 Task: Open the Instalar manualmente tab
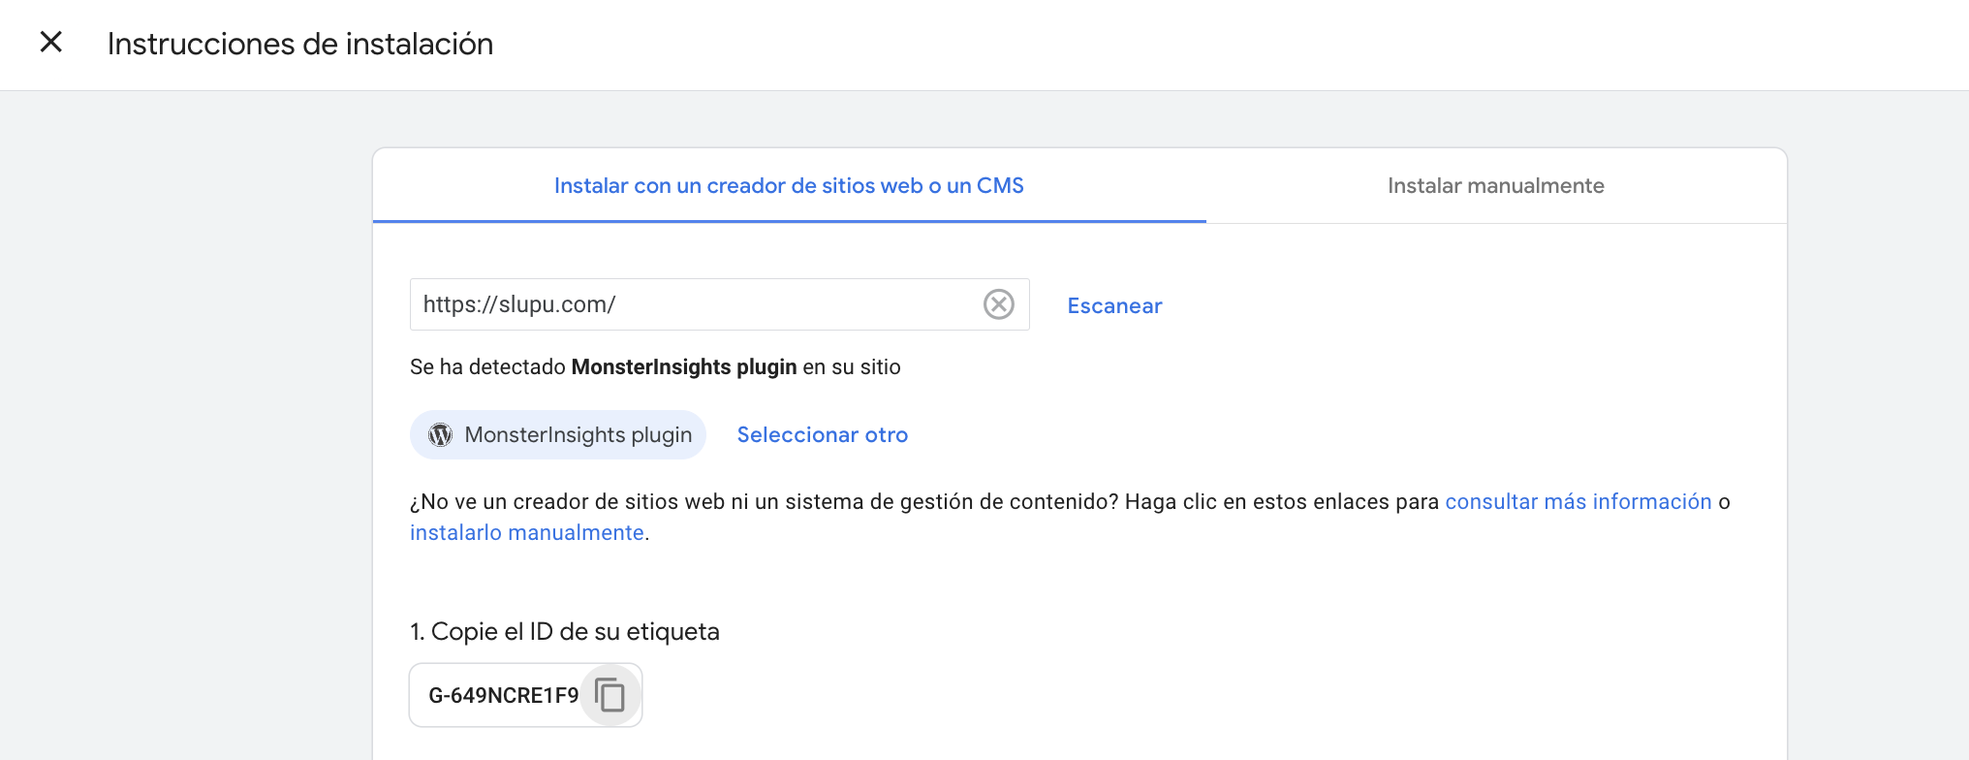1496,185
